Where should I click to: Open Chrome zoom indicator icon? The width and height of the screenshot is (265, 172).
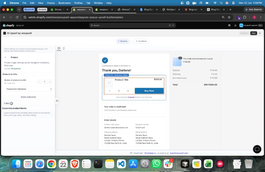[x=223, y=17]
